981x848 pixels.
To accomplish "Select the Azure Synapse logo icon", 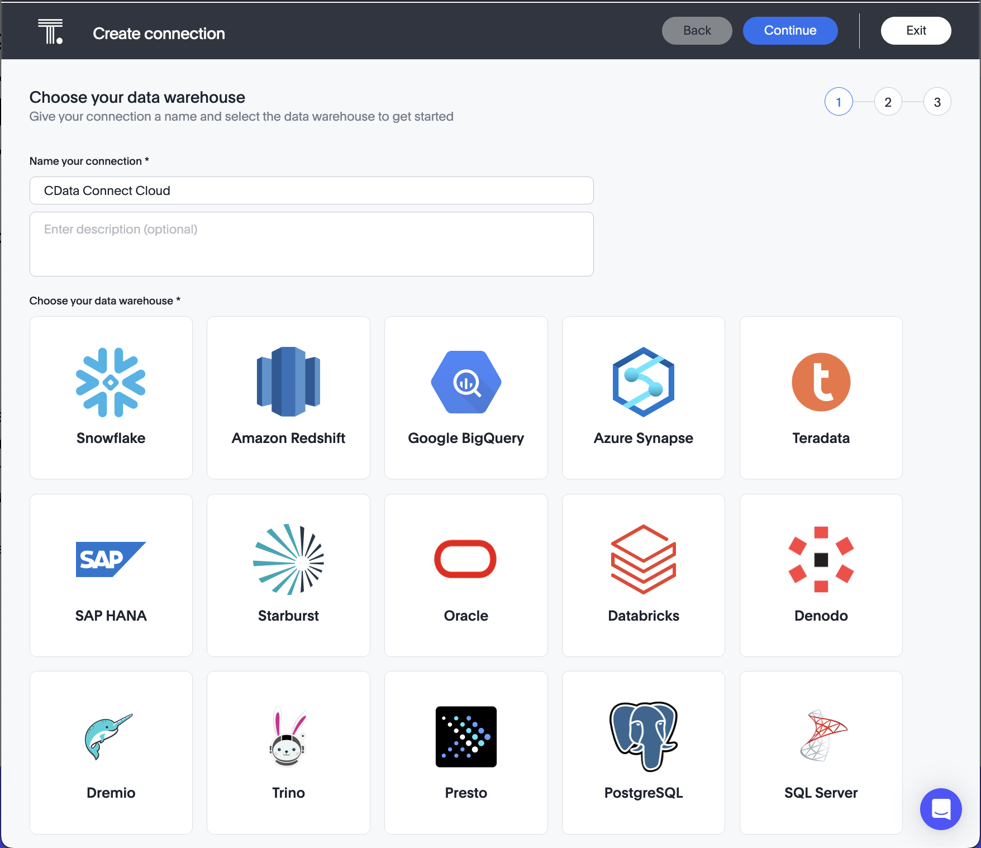I will click(644, 382).
